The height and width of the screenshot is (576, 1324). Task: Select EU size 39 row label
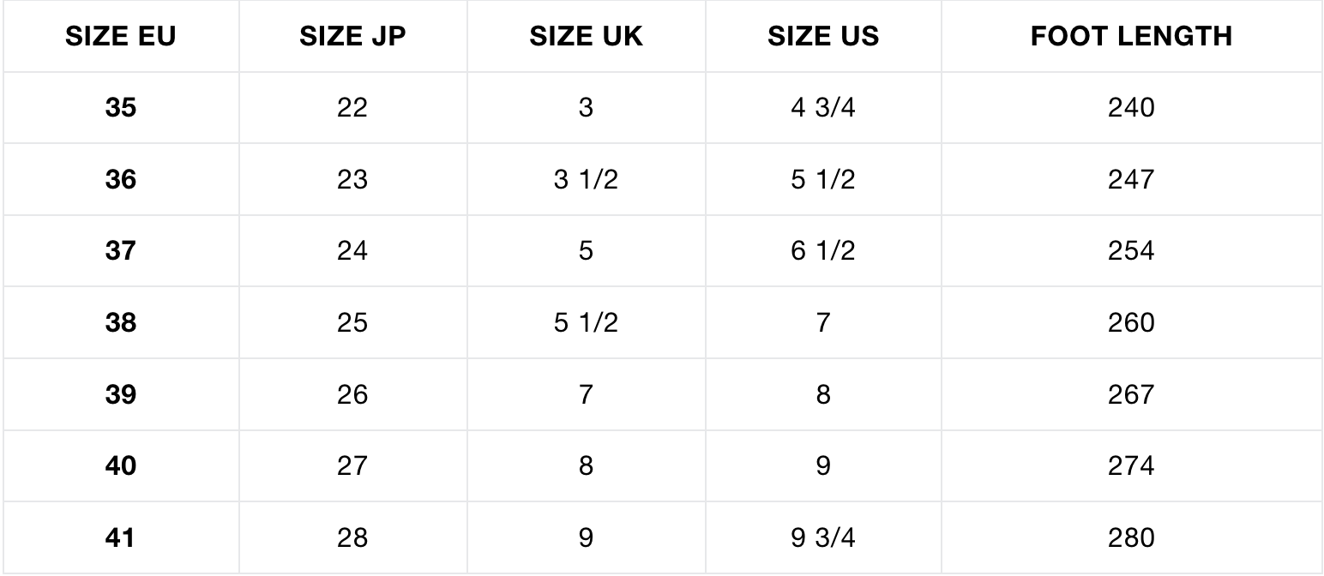tap(121, 395)
